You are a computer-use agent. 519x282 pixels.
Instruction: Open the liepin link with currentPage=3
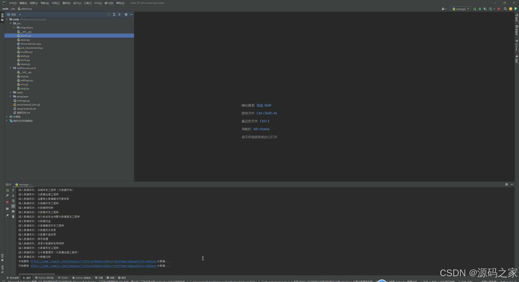[x=93, y=261]
